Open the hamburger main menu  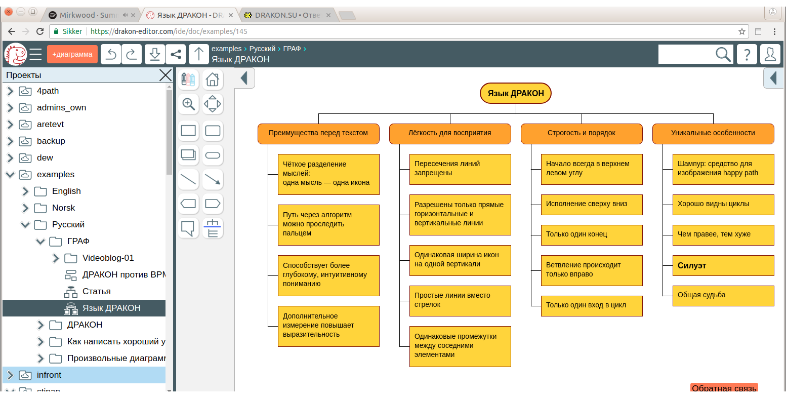(x=35, y=54)
